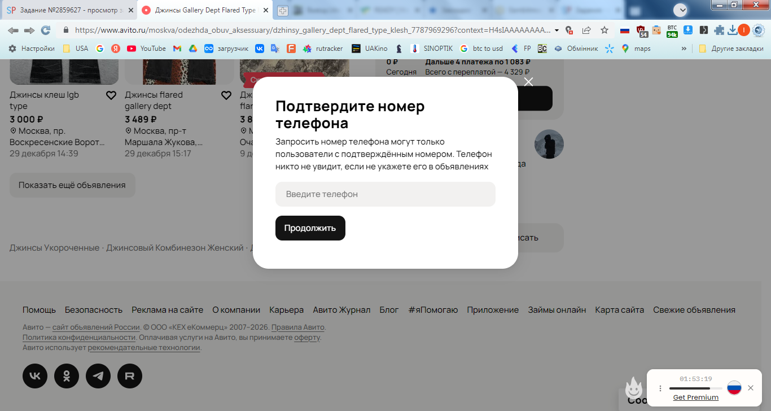Open the 'Авито Журнал' footer link

[x=341, y=310]
